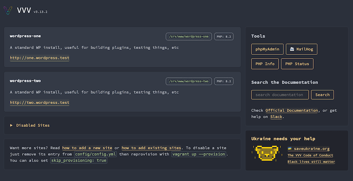Image resolution: width=353 pixels, height=181 pixels.
Task: Click the MailHog envelope icon
Action: 292,49
